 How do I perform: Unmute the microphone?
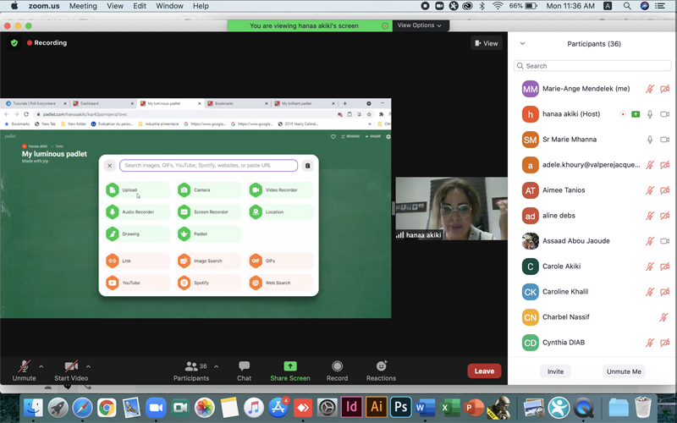[x=24, y=366]
